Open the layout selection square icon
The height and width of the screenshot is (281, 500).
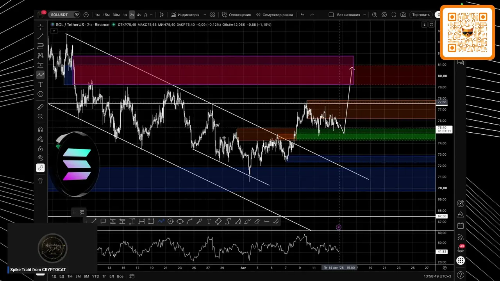[x=331, y=15]
